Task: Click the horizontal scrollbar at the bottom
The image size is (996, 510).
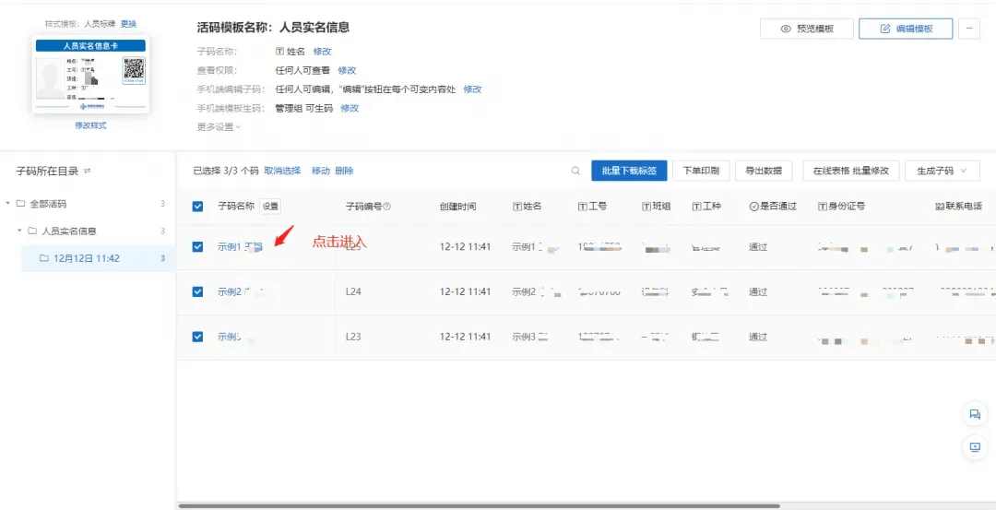Action: (x=480, y=505)
